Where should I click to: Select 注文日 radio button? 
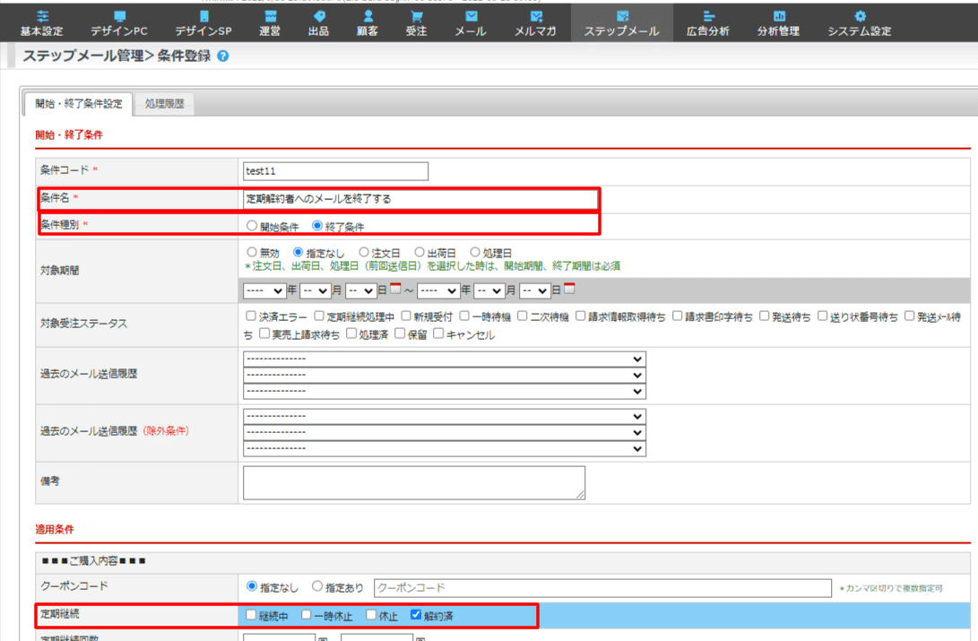(x=364, y=252)
